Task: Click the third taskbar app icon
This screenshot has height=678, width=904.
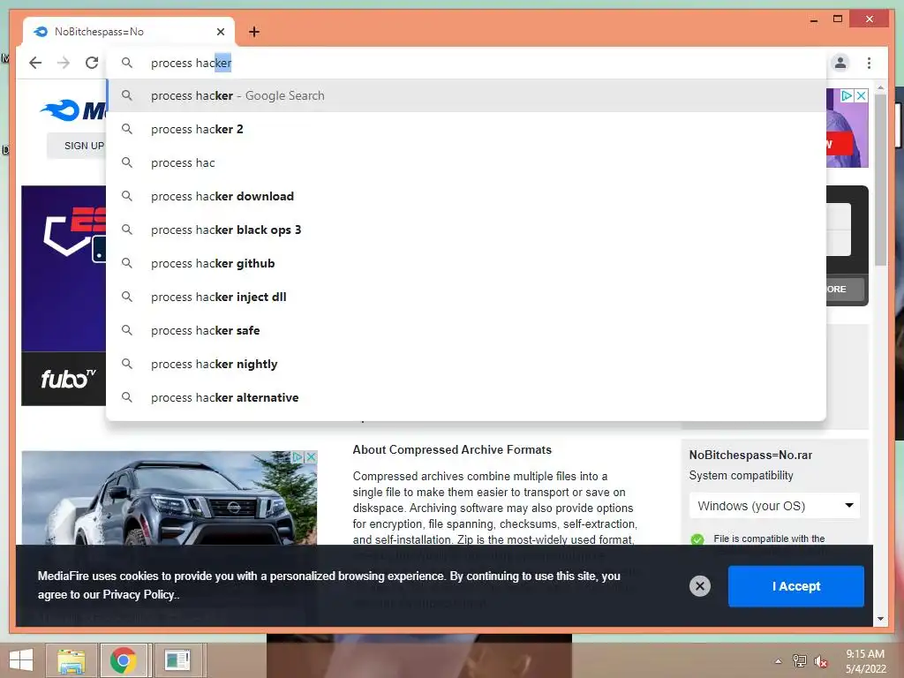Action: click(x=177, y=660)
